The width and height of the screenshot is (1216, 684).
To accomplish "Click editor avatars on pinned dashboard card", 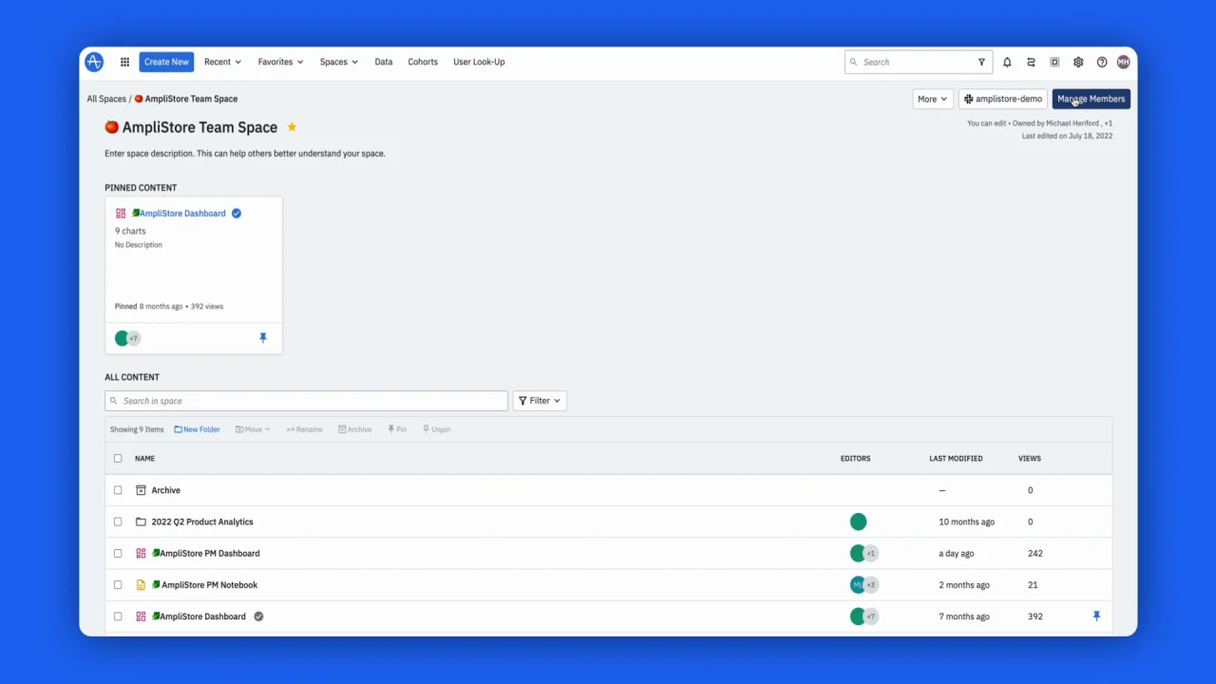I will pos(127,338).
